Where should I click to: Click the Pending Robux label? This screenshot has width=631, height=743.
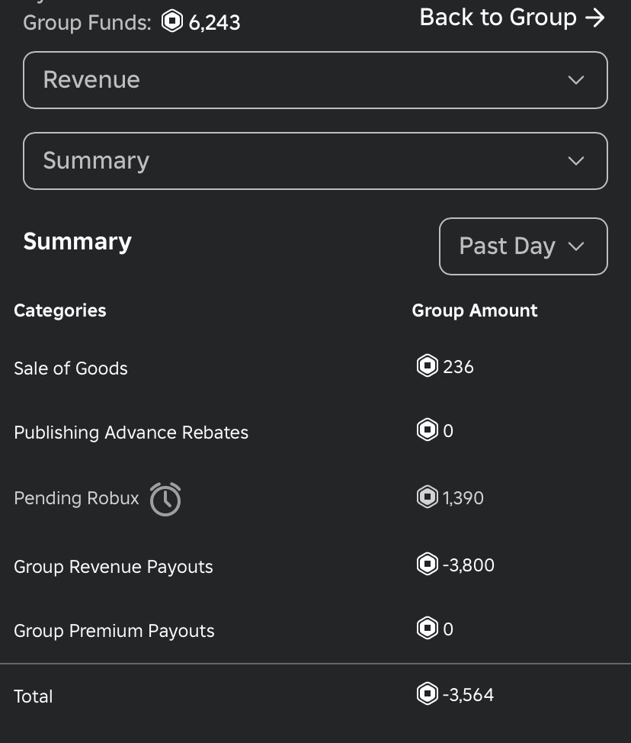pos(76,498)
